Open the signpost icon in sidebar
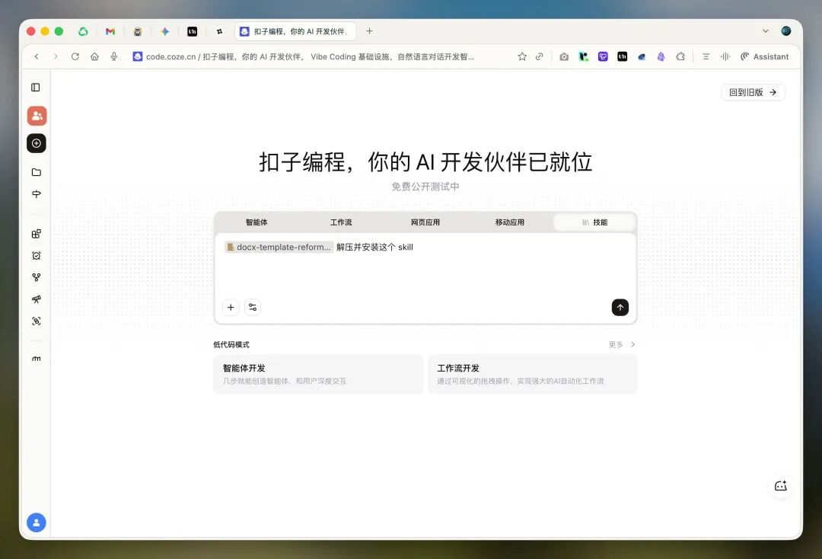 (37, 194)
